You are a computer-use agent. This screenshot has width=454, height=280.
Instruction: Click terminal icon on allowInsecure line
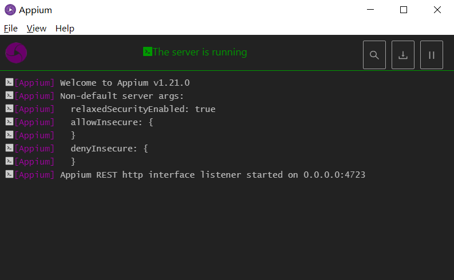pos(9,122)
